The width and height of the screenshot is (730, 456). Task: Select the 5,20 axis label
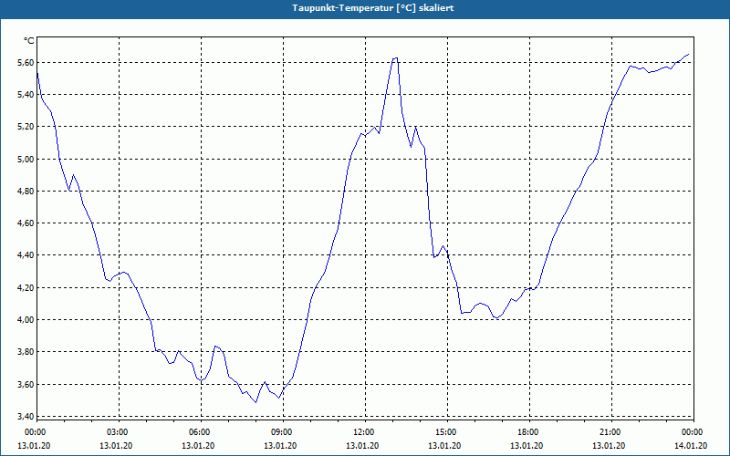click(26, 127)
